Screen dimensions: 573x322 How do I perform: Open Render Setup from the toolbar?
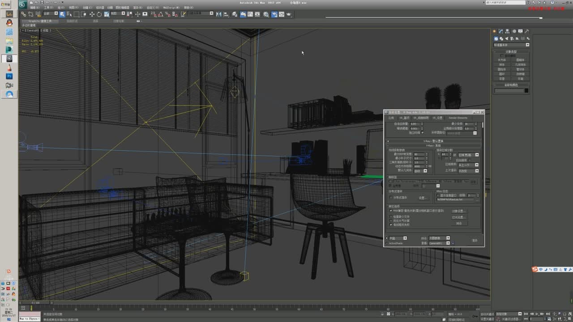[274, 14]
